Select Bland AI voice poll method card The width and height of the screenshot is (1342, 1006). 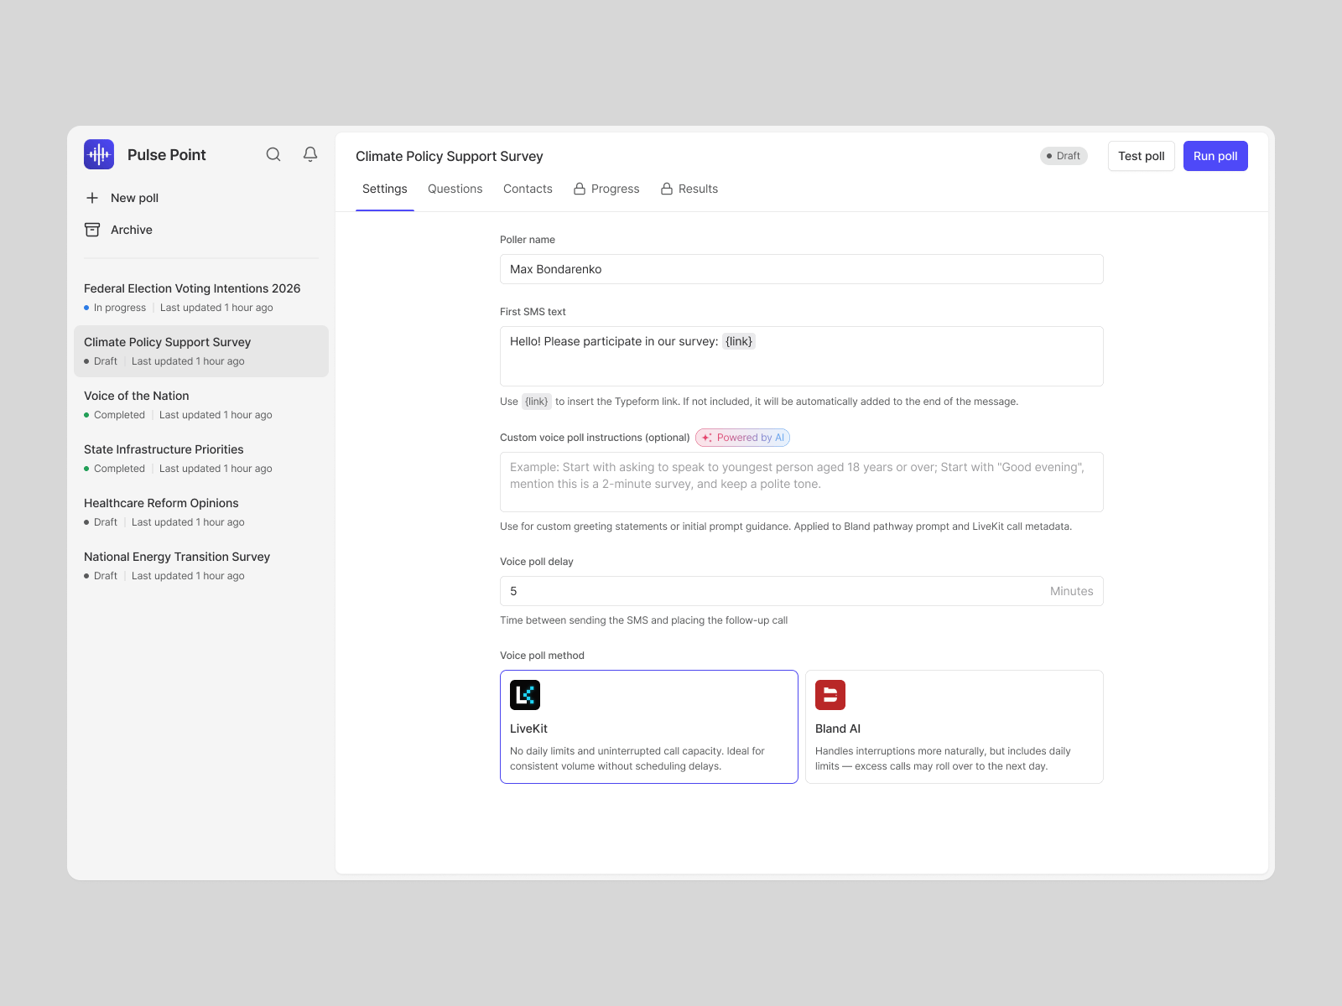[x=954, y=727]
